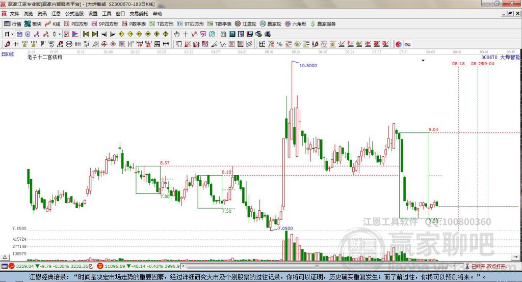Move chart right with black right arrow
Screen dimensions: 522x282
(113, 34)
